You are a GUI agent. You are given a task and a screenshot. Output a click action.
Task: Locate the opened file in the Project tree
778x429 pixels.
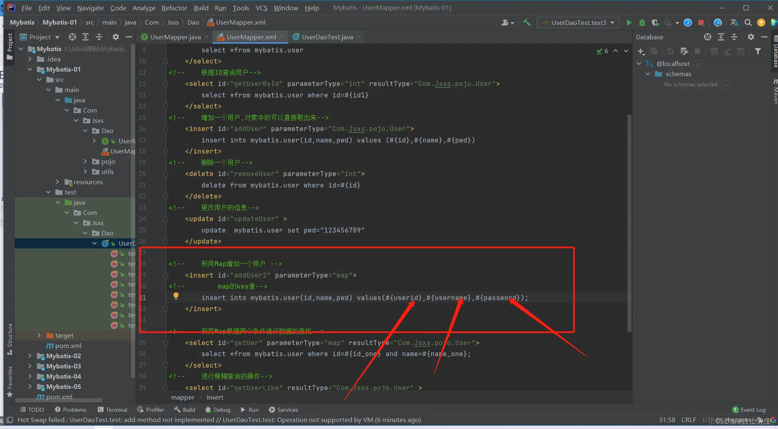[72, 37]
